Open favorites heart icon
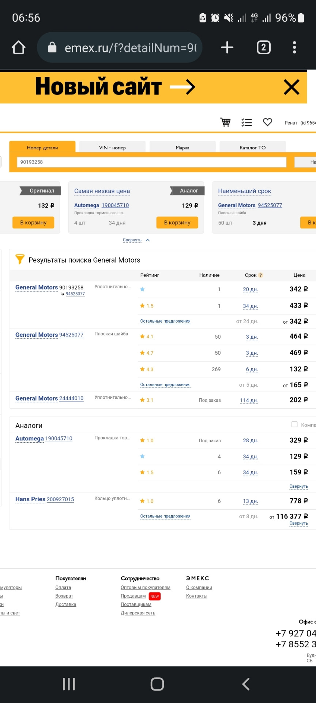This screenshot has height=703, width=316. click(268, 122)
